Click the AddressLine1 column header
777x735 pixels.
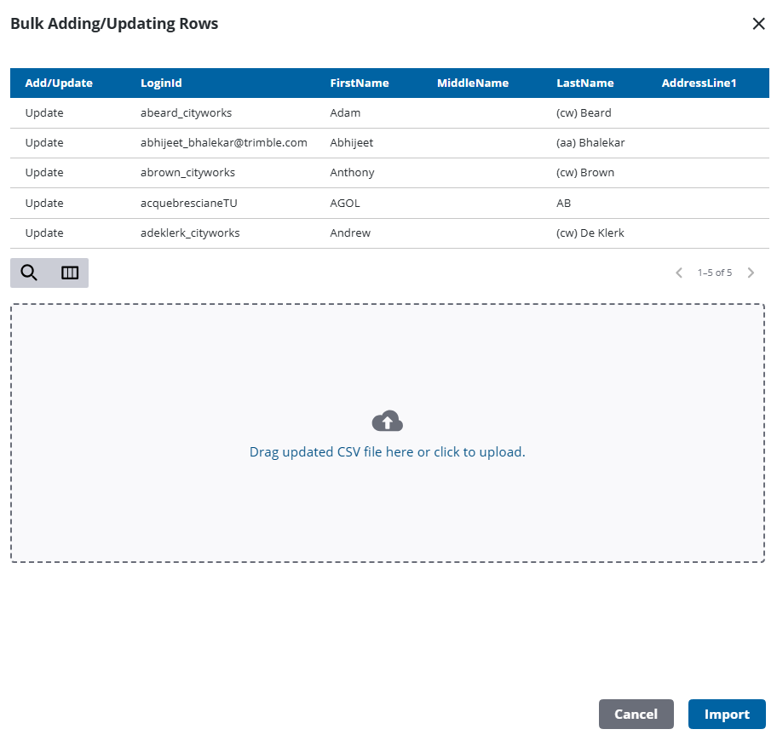699,83
